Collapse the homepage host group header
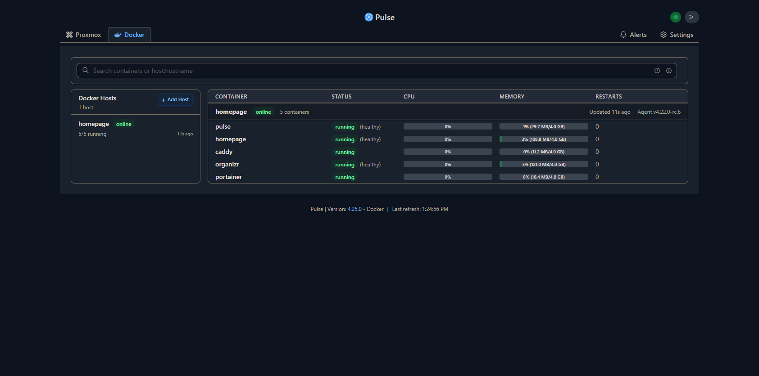The height and width of the screenshot is (376, 759). (231, 112)
